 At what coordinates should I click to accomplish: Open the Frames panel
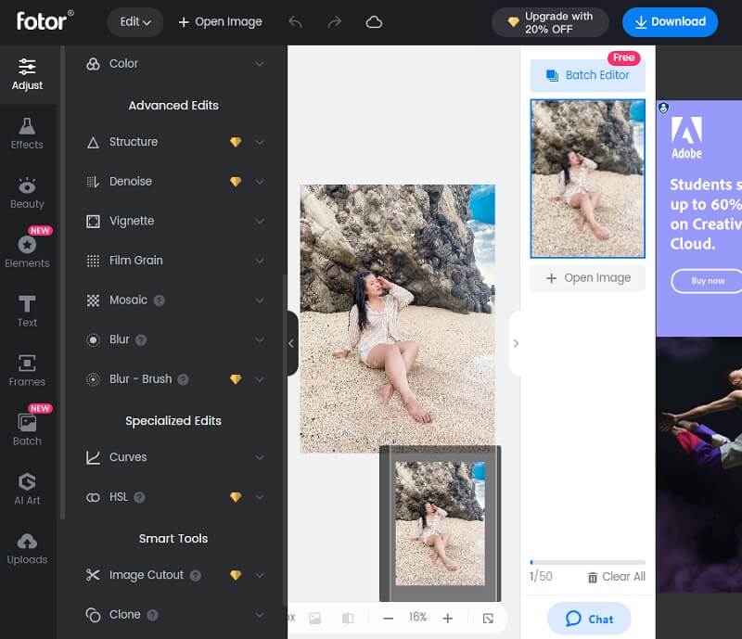tap(27, 370)
